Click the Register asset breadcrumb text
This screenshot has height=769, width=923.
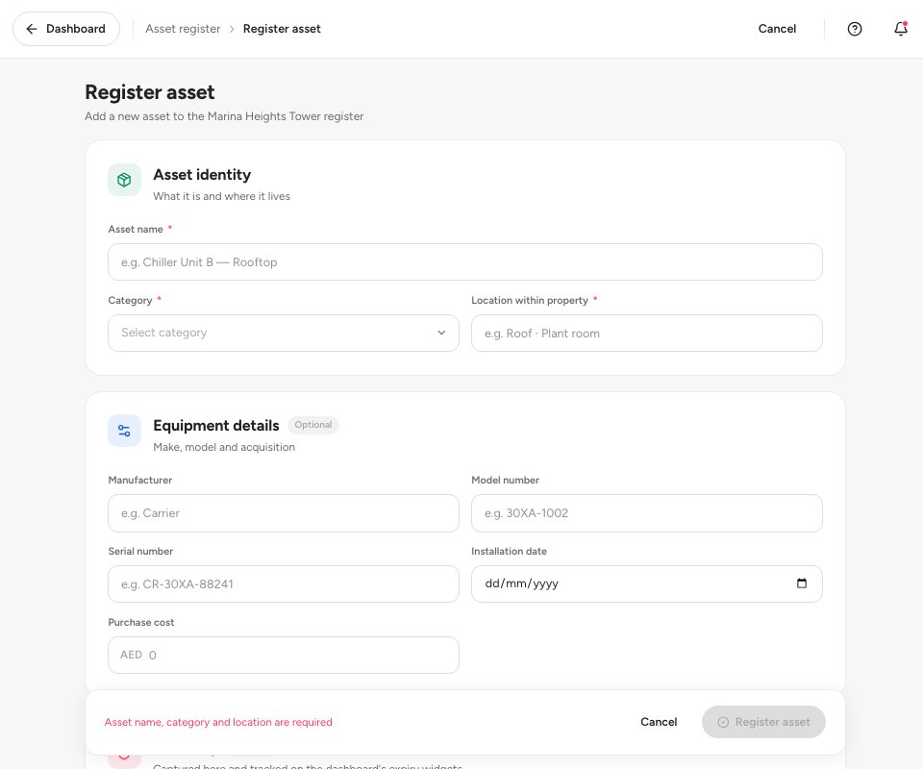282,29
